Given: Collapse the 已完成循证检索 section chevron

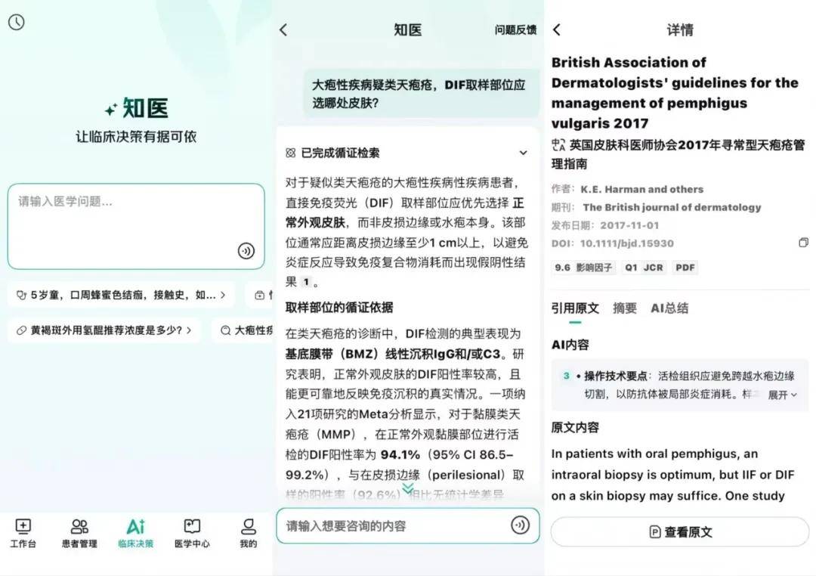Looking at the screenshot, I should coord(523,153).
